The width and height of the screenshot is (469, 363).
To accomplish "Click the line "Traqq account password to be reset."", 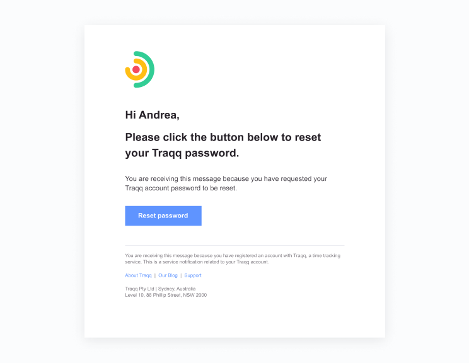I will (x=181, y=188).
